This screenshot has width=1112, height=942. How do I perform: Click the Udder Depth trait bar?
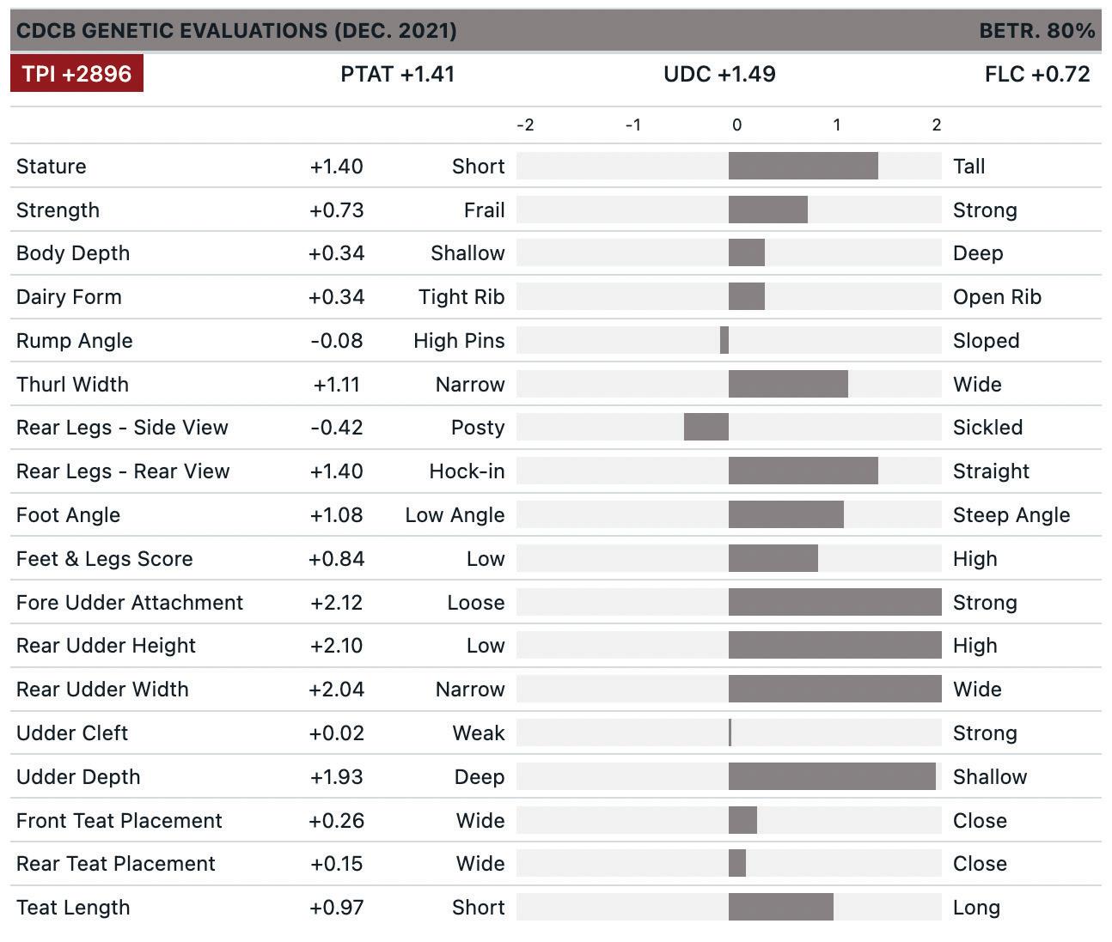pos(832,777)
